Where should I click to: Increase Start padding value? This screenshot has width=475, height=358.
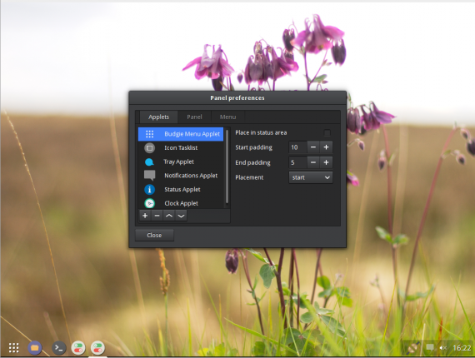click(327, 147)
